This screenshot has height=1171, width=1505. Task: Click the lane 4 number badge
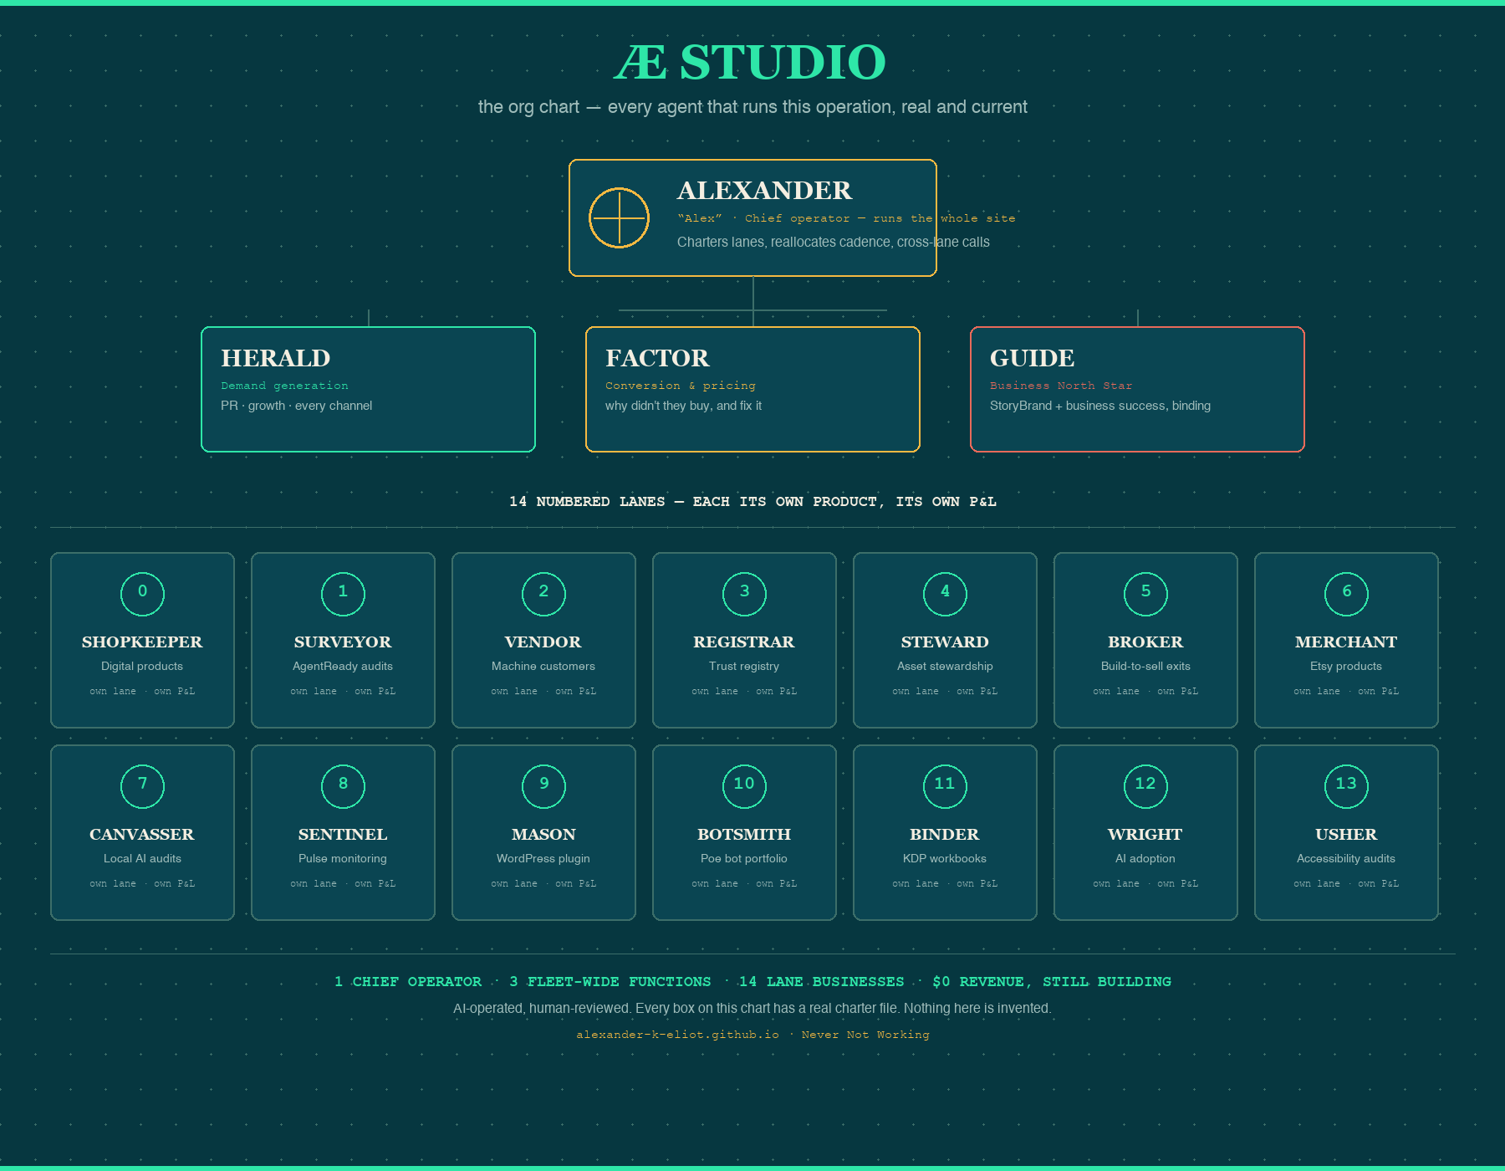point(945,594)
